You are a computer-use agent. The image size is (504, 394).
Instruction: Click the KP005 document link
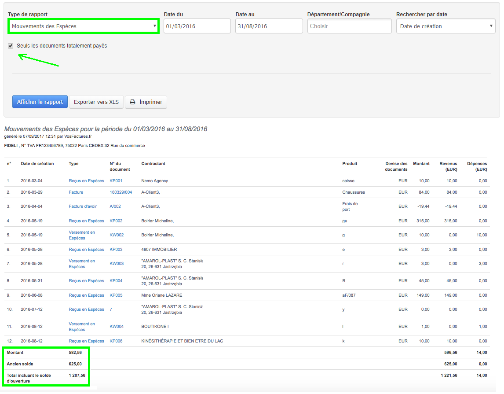pos(116,295)
